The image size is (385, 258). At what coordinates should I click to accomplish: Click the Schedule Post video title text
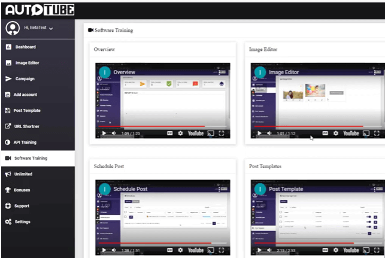[131, 189]
